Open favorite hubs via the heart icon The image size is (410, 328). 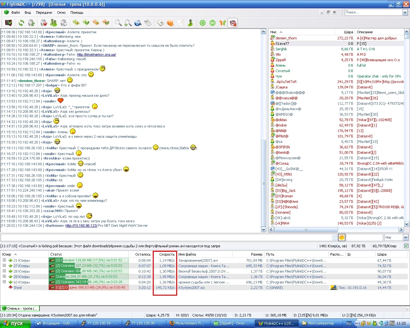coord(44,23)
